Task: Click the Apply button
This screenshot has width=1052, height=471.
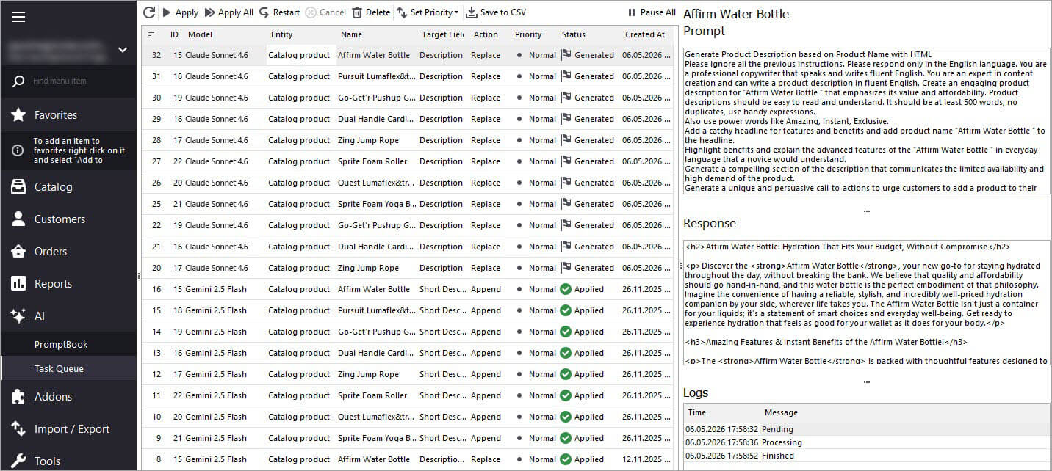Action: point(181,12)
